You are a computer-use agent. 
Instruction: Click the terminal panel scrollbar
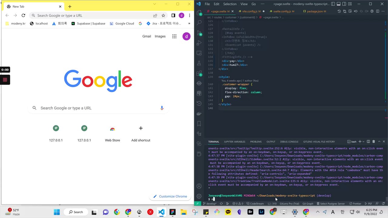[x=386, y=199]
